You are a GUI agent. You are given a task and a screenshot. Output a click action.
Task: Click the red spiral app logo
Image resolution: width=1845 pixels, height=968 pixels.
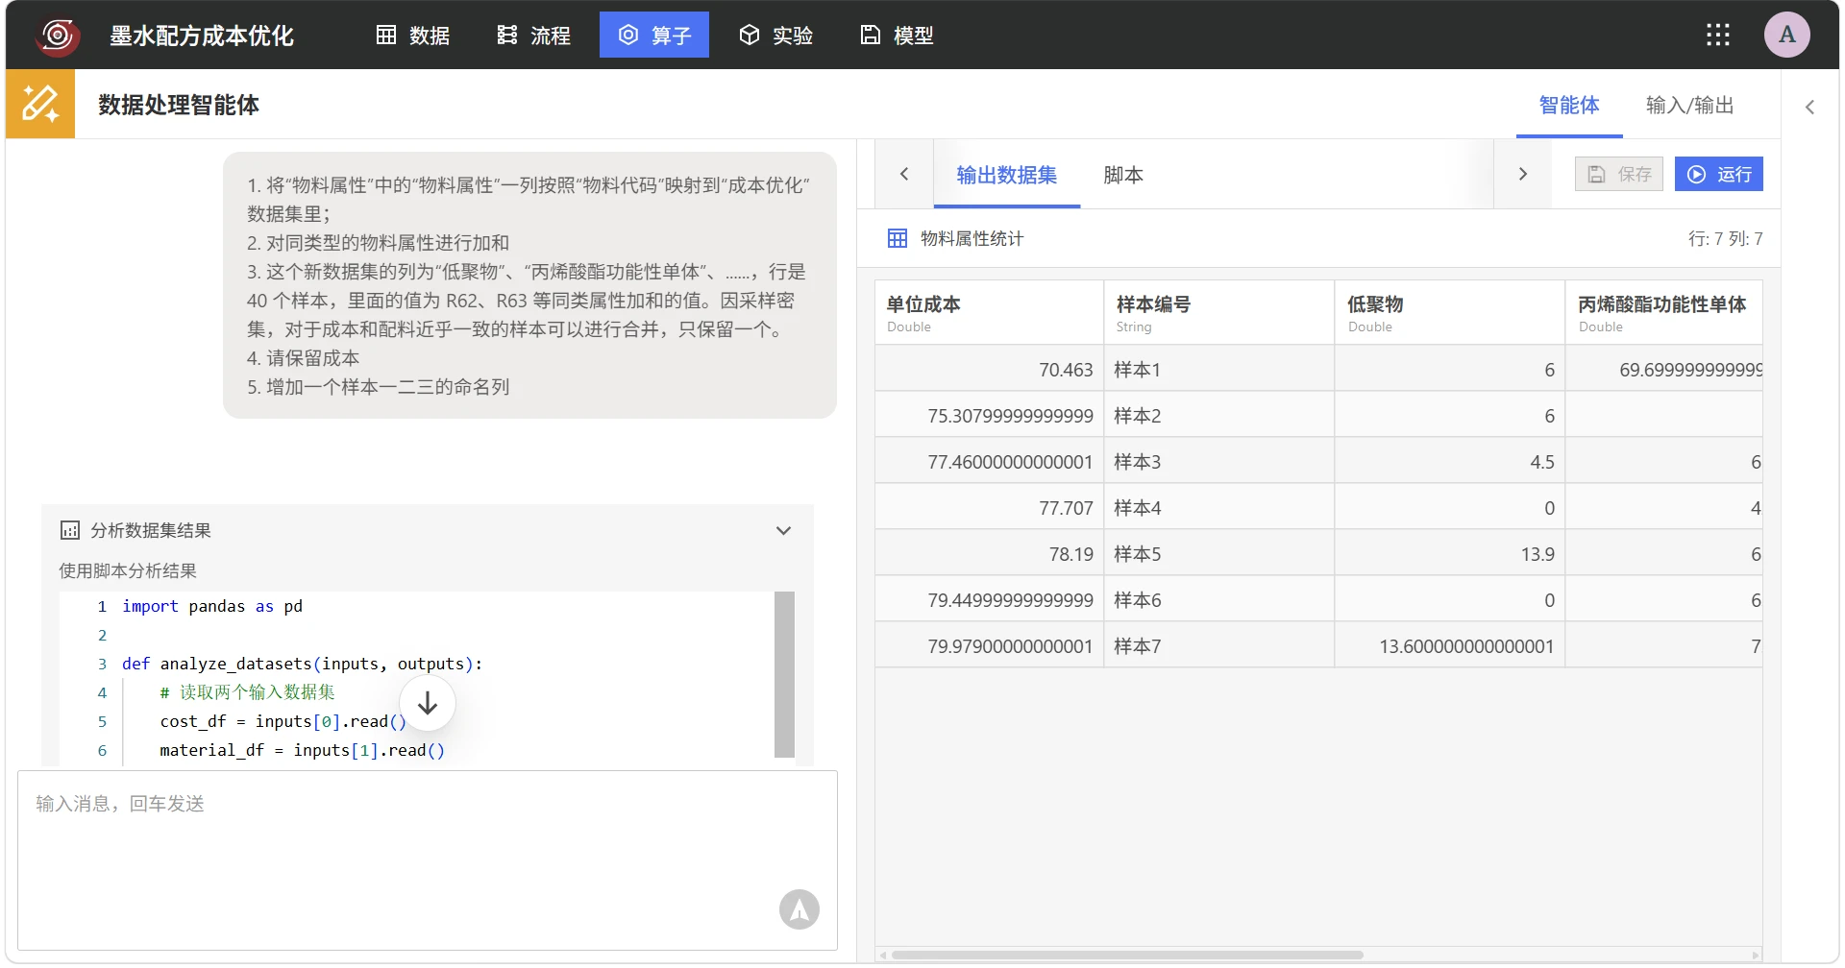pos(58,36)
